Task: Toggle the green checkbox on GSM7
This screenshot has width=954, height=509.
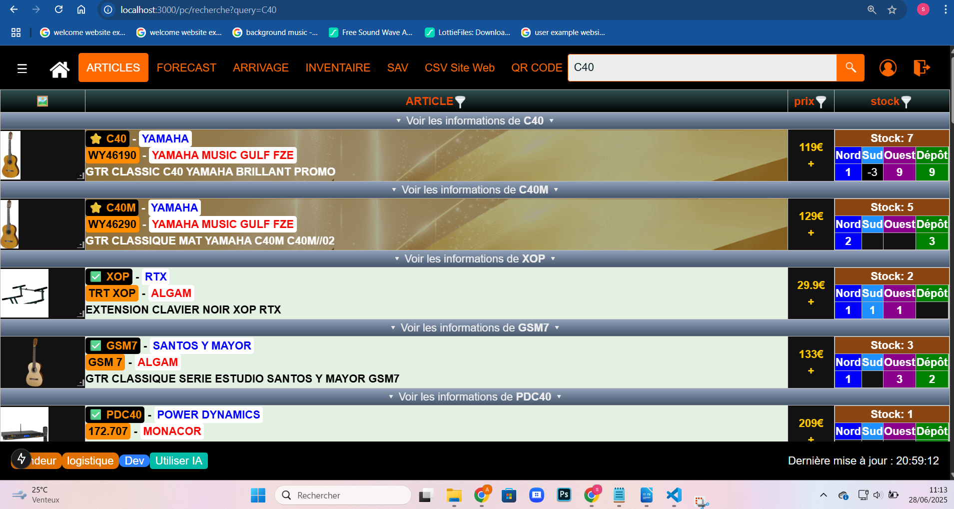Action: coord(96,345)
